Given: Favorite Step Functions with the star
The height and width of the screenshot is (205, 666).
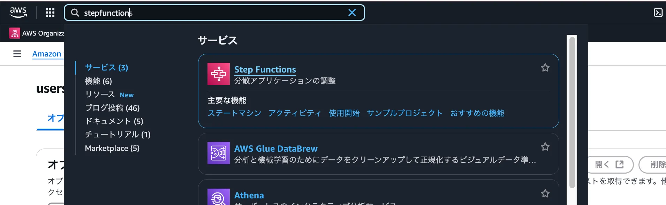Looking at the screenshot, I should [x=545, y=68].
